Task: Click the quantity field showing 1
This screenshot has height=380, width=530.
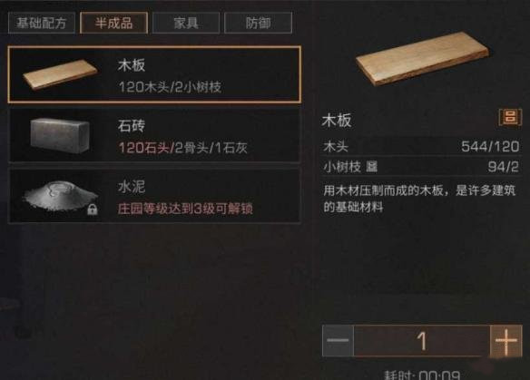Action: [422, 340]
